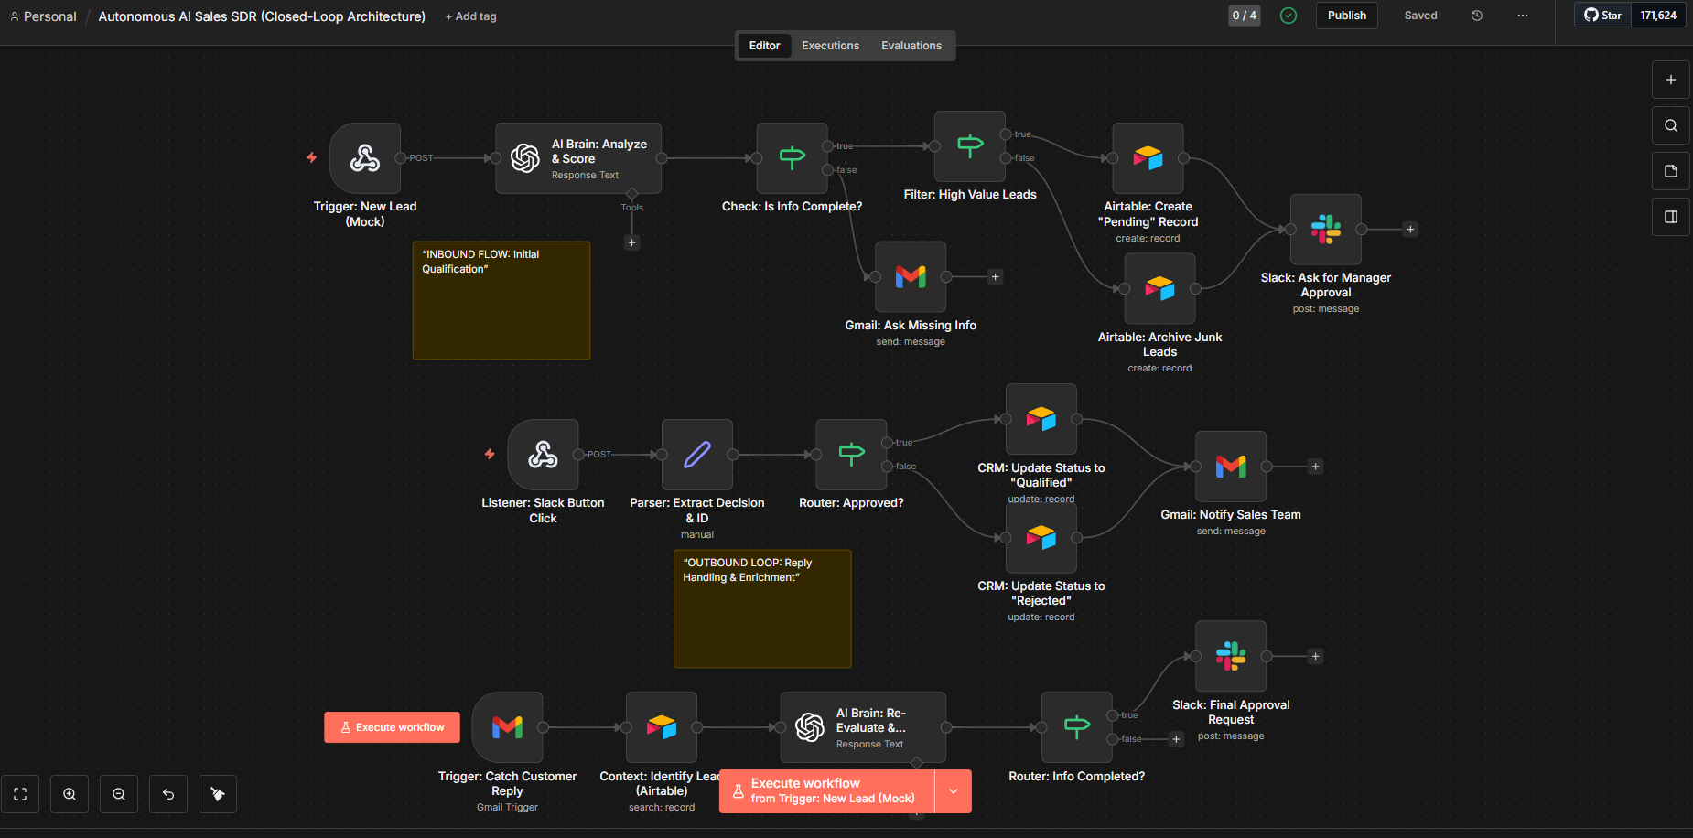Open the Parser: Extract Decision & ID node
This screenshot has height=838, width=1693.
[697, 455]
